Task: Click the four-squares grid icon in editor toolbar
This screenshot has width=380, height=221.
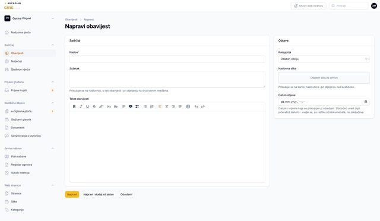Action: click(x=137, y=106)
